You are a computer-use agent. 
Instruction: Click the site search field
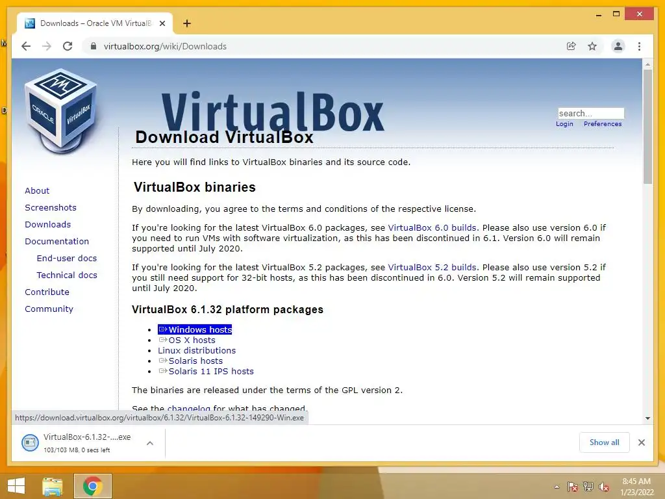[591, 113]
